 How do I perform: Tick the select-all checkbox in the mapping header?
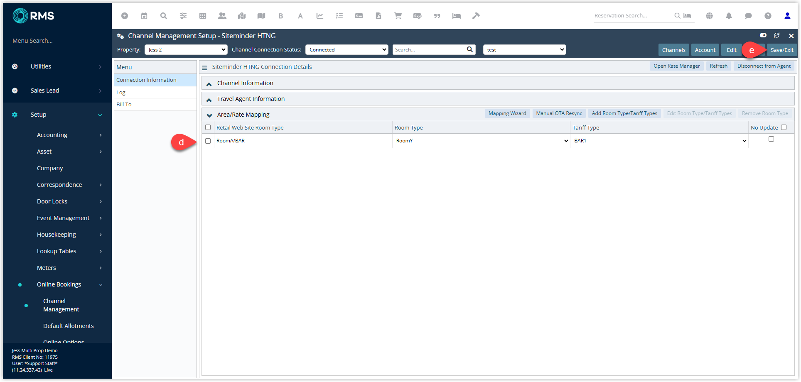coord(208,127)
